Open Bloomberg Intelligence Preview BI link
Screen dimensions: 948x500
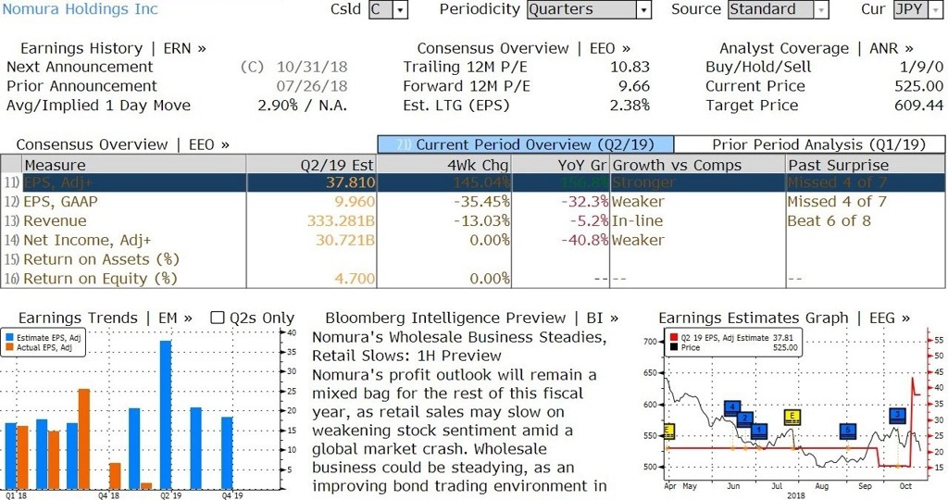pyautogui.click(x=471, y=318)
